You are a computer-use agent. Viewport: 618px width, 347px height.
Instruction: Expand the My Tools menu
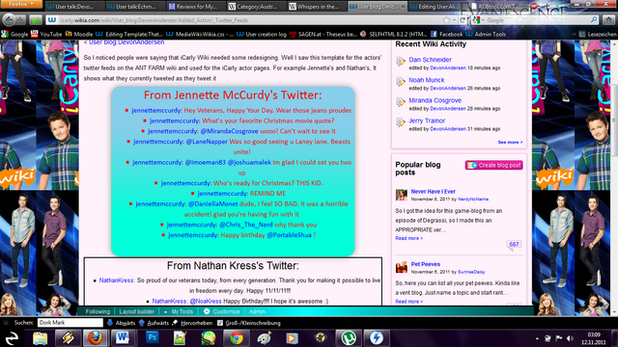pos(178,311)
